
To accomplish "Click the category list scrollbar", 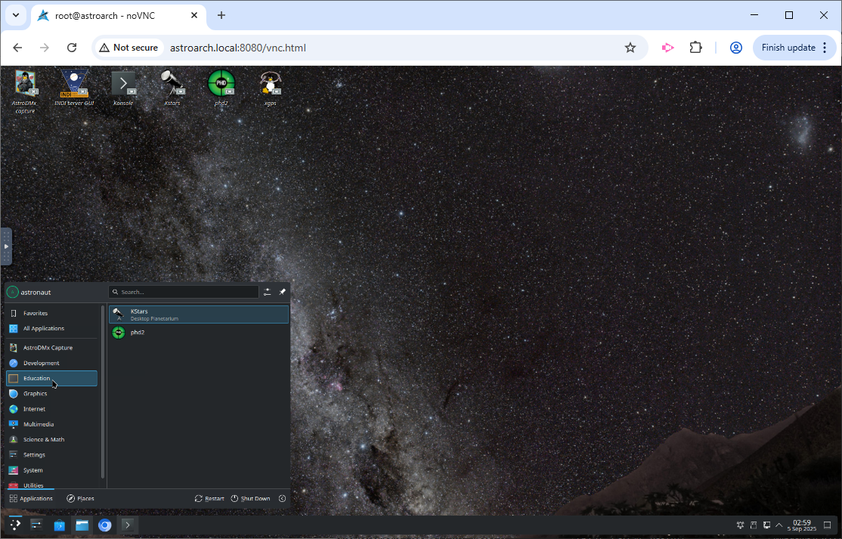I will [x=102, y=392].
